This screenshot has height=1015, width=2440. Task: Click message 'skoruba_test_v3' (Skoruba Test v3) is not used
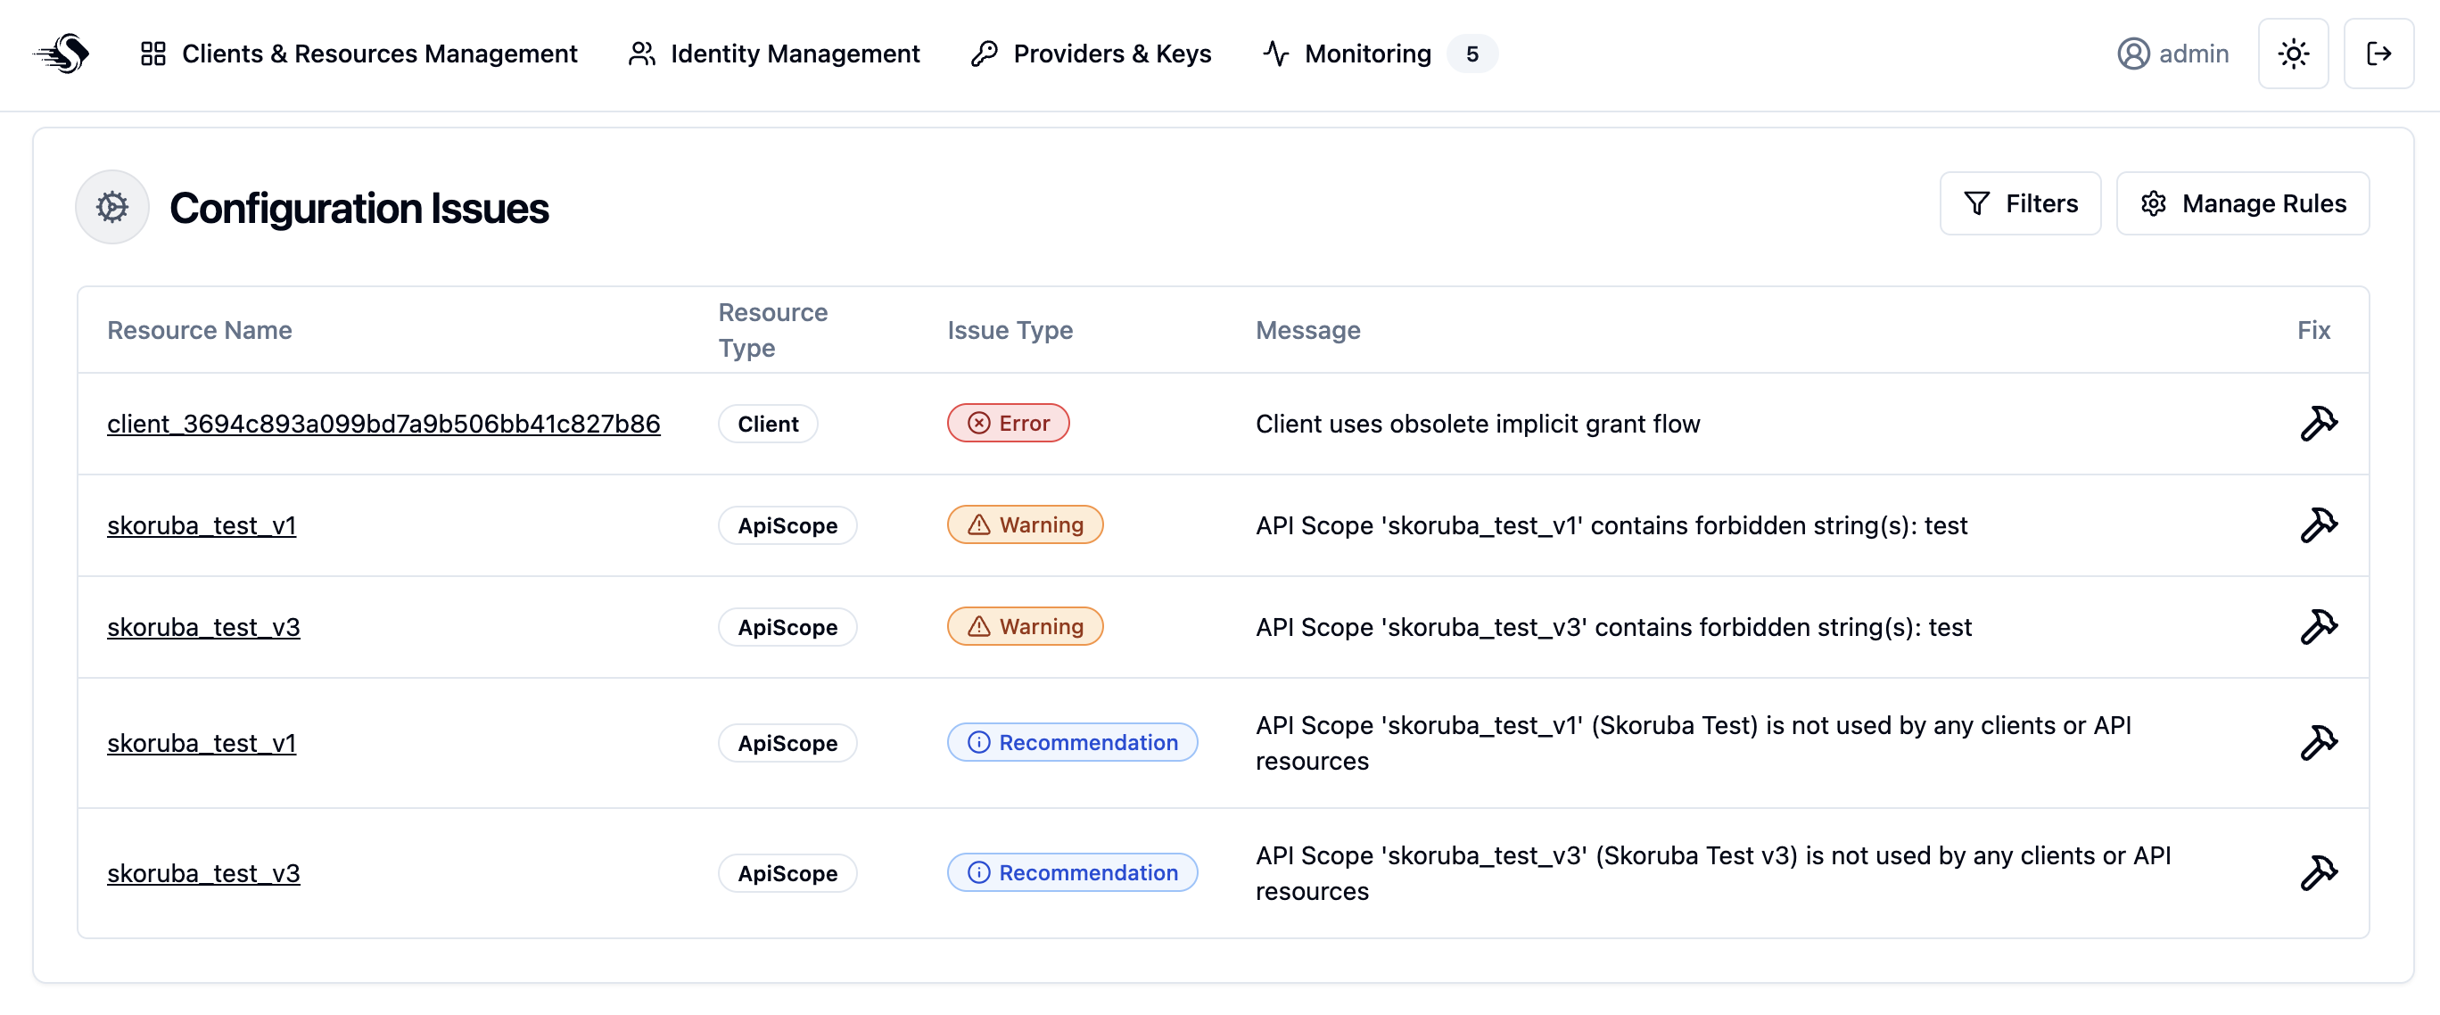[1712, 873]
